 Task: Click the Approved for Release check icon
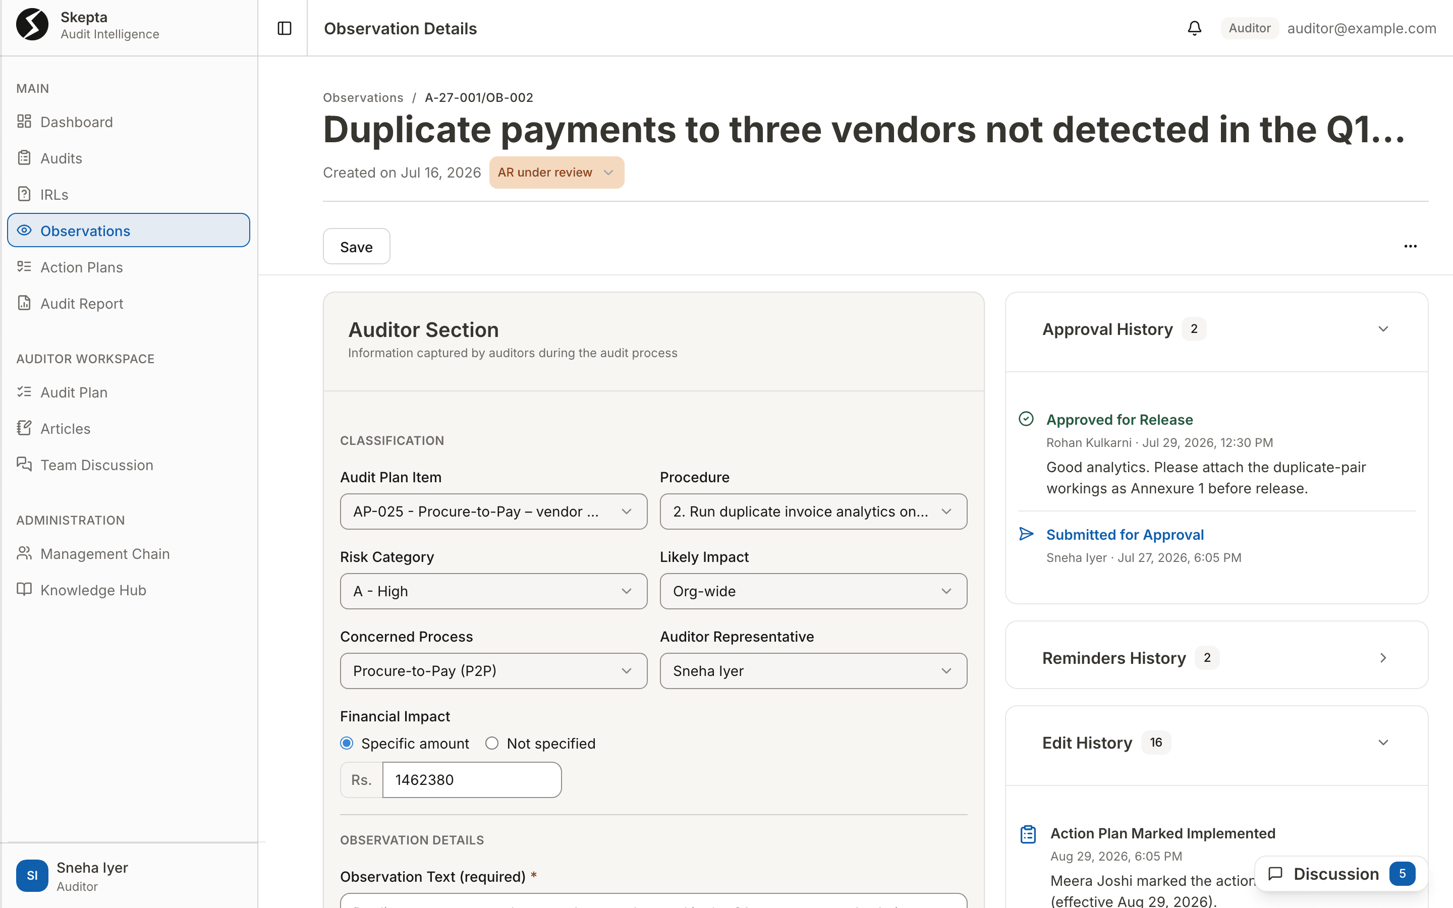1026,419
